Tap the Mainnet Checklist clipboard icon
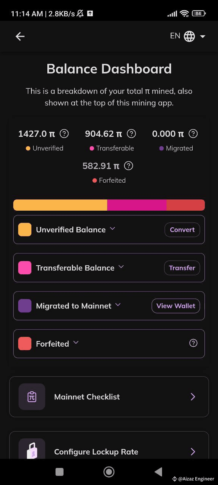This screenshot has width=218, height=485. click(32, 397)
